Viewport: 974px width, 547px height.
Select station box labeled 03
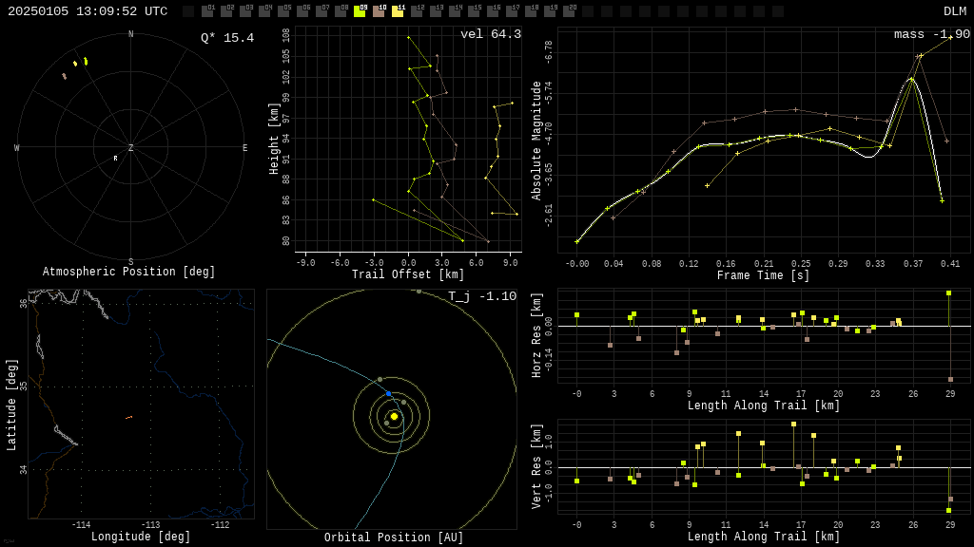point(245,11)
